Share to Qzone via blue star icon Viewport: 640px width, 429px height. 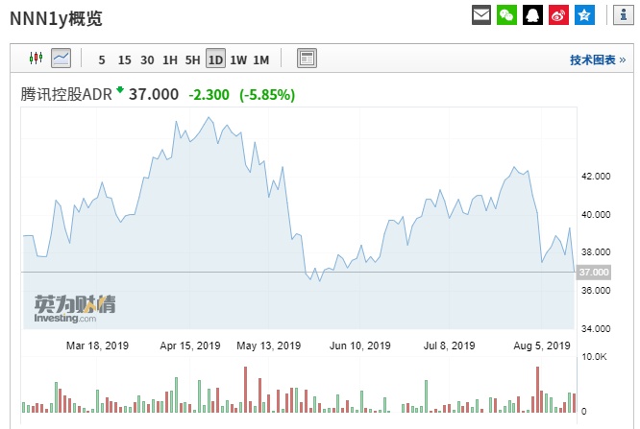[584, 15]
